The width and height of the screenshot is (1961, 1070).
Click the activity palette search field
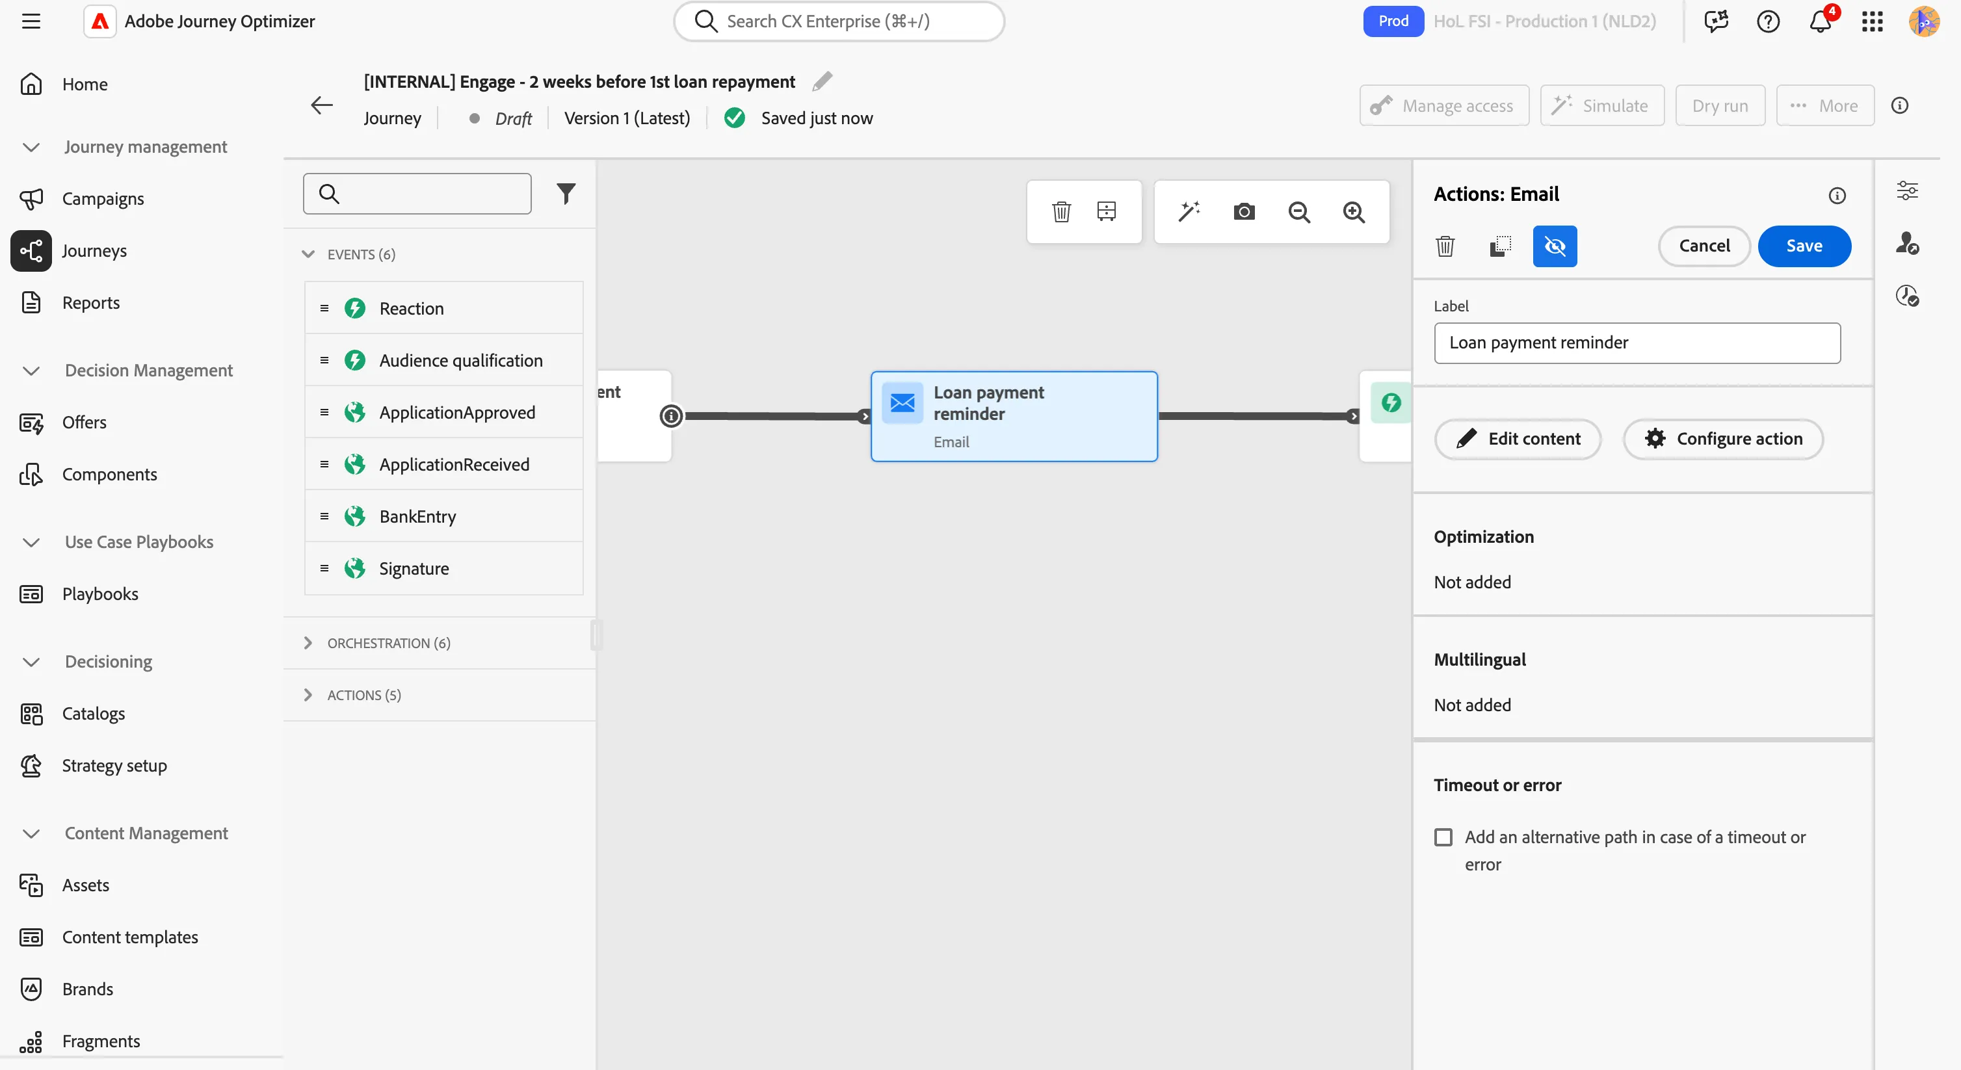[417, 194]
